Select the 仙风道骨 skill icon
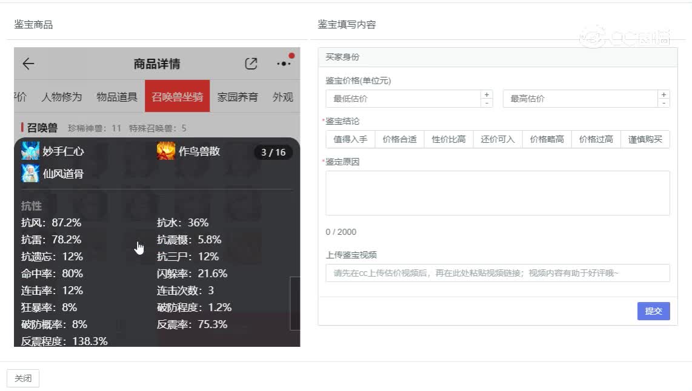Screen dimensions: 692x391 click(x=30, y=174)
